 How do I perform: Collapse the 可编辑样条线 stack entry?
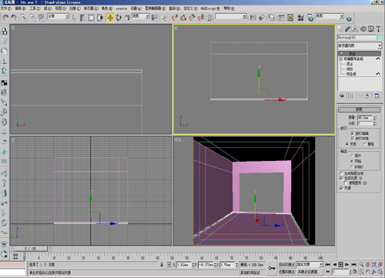click(341, 59)
